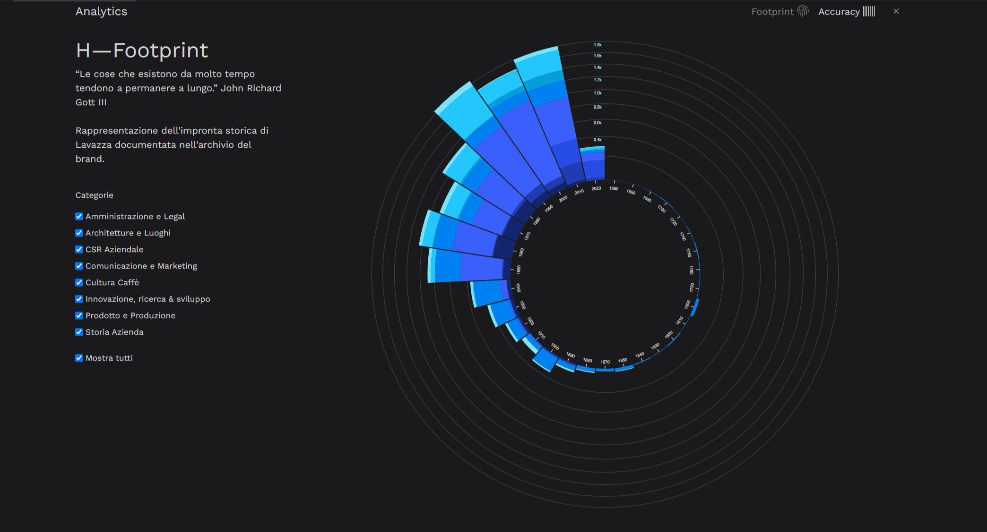Disable the Architetture e Luoghi filter
Viewport: 987px width, 532px height.
(79, 233)
